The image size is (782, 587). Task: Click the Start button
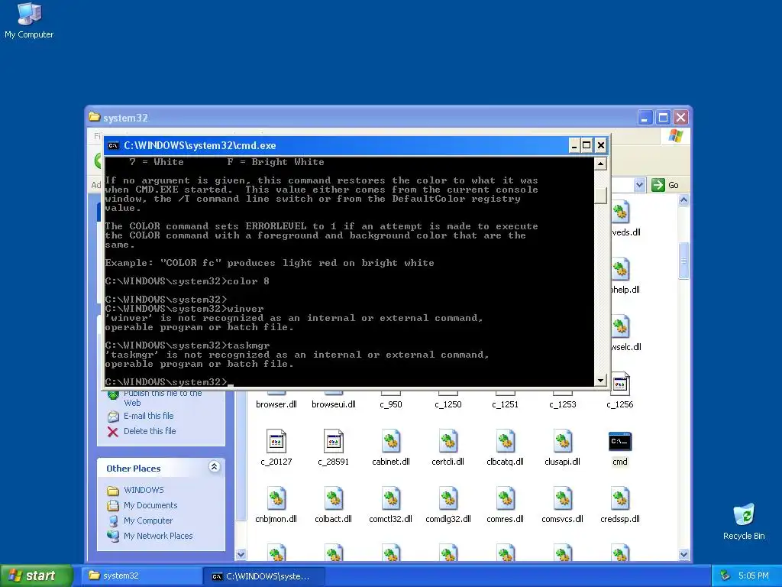[x=35, y=576]
